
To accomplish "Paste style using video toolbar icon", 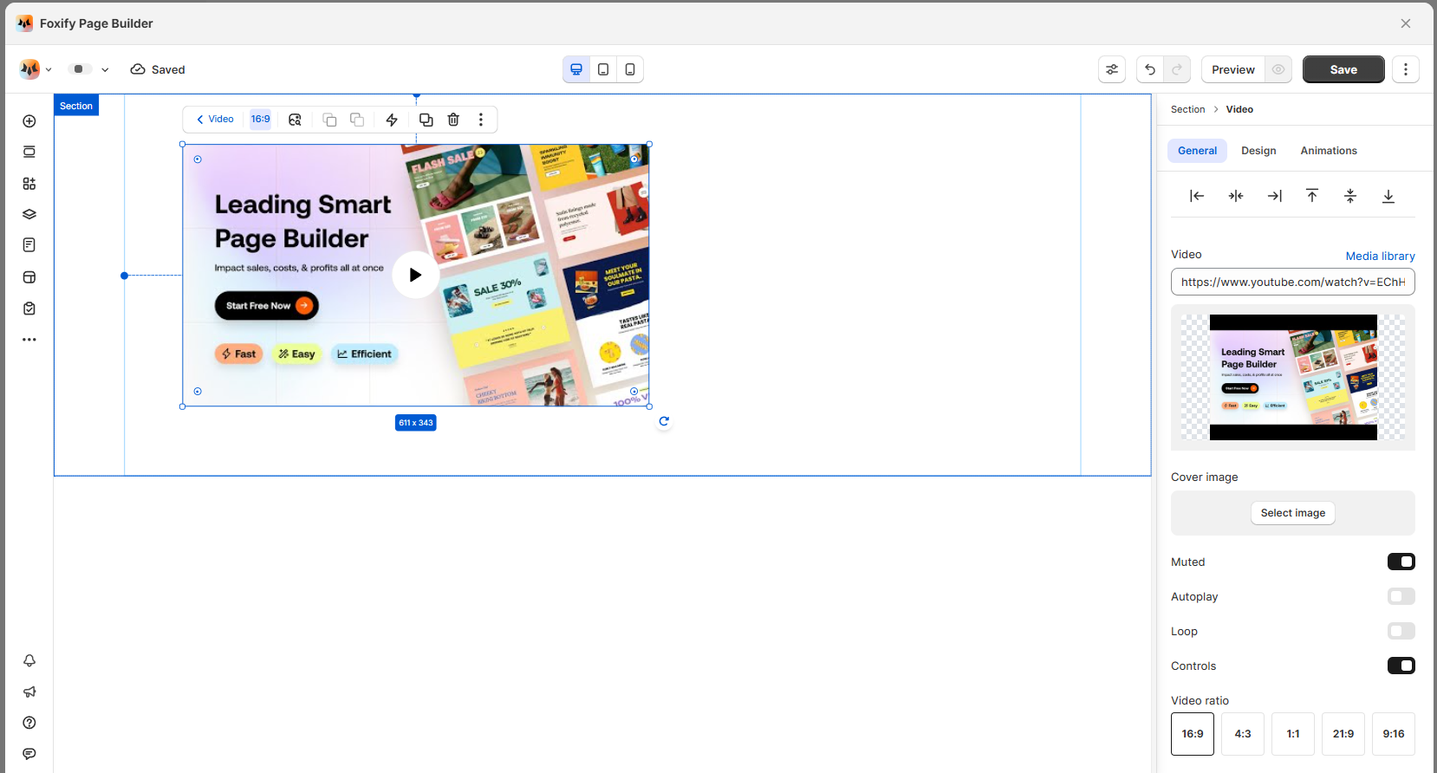I will click(357, 120).
